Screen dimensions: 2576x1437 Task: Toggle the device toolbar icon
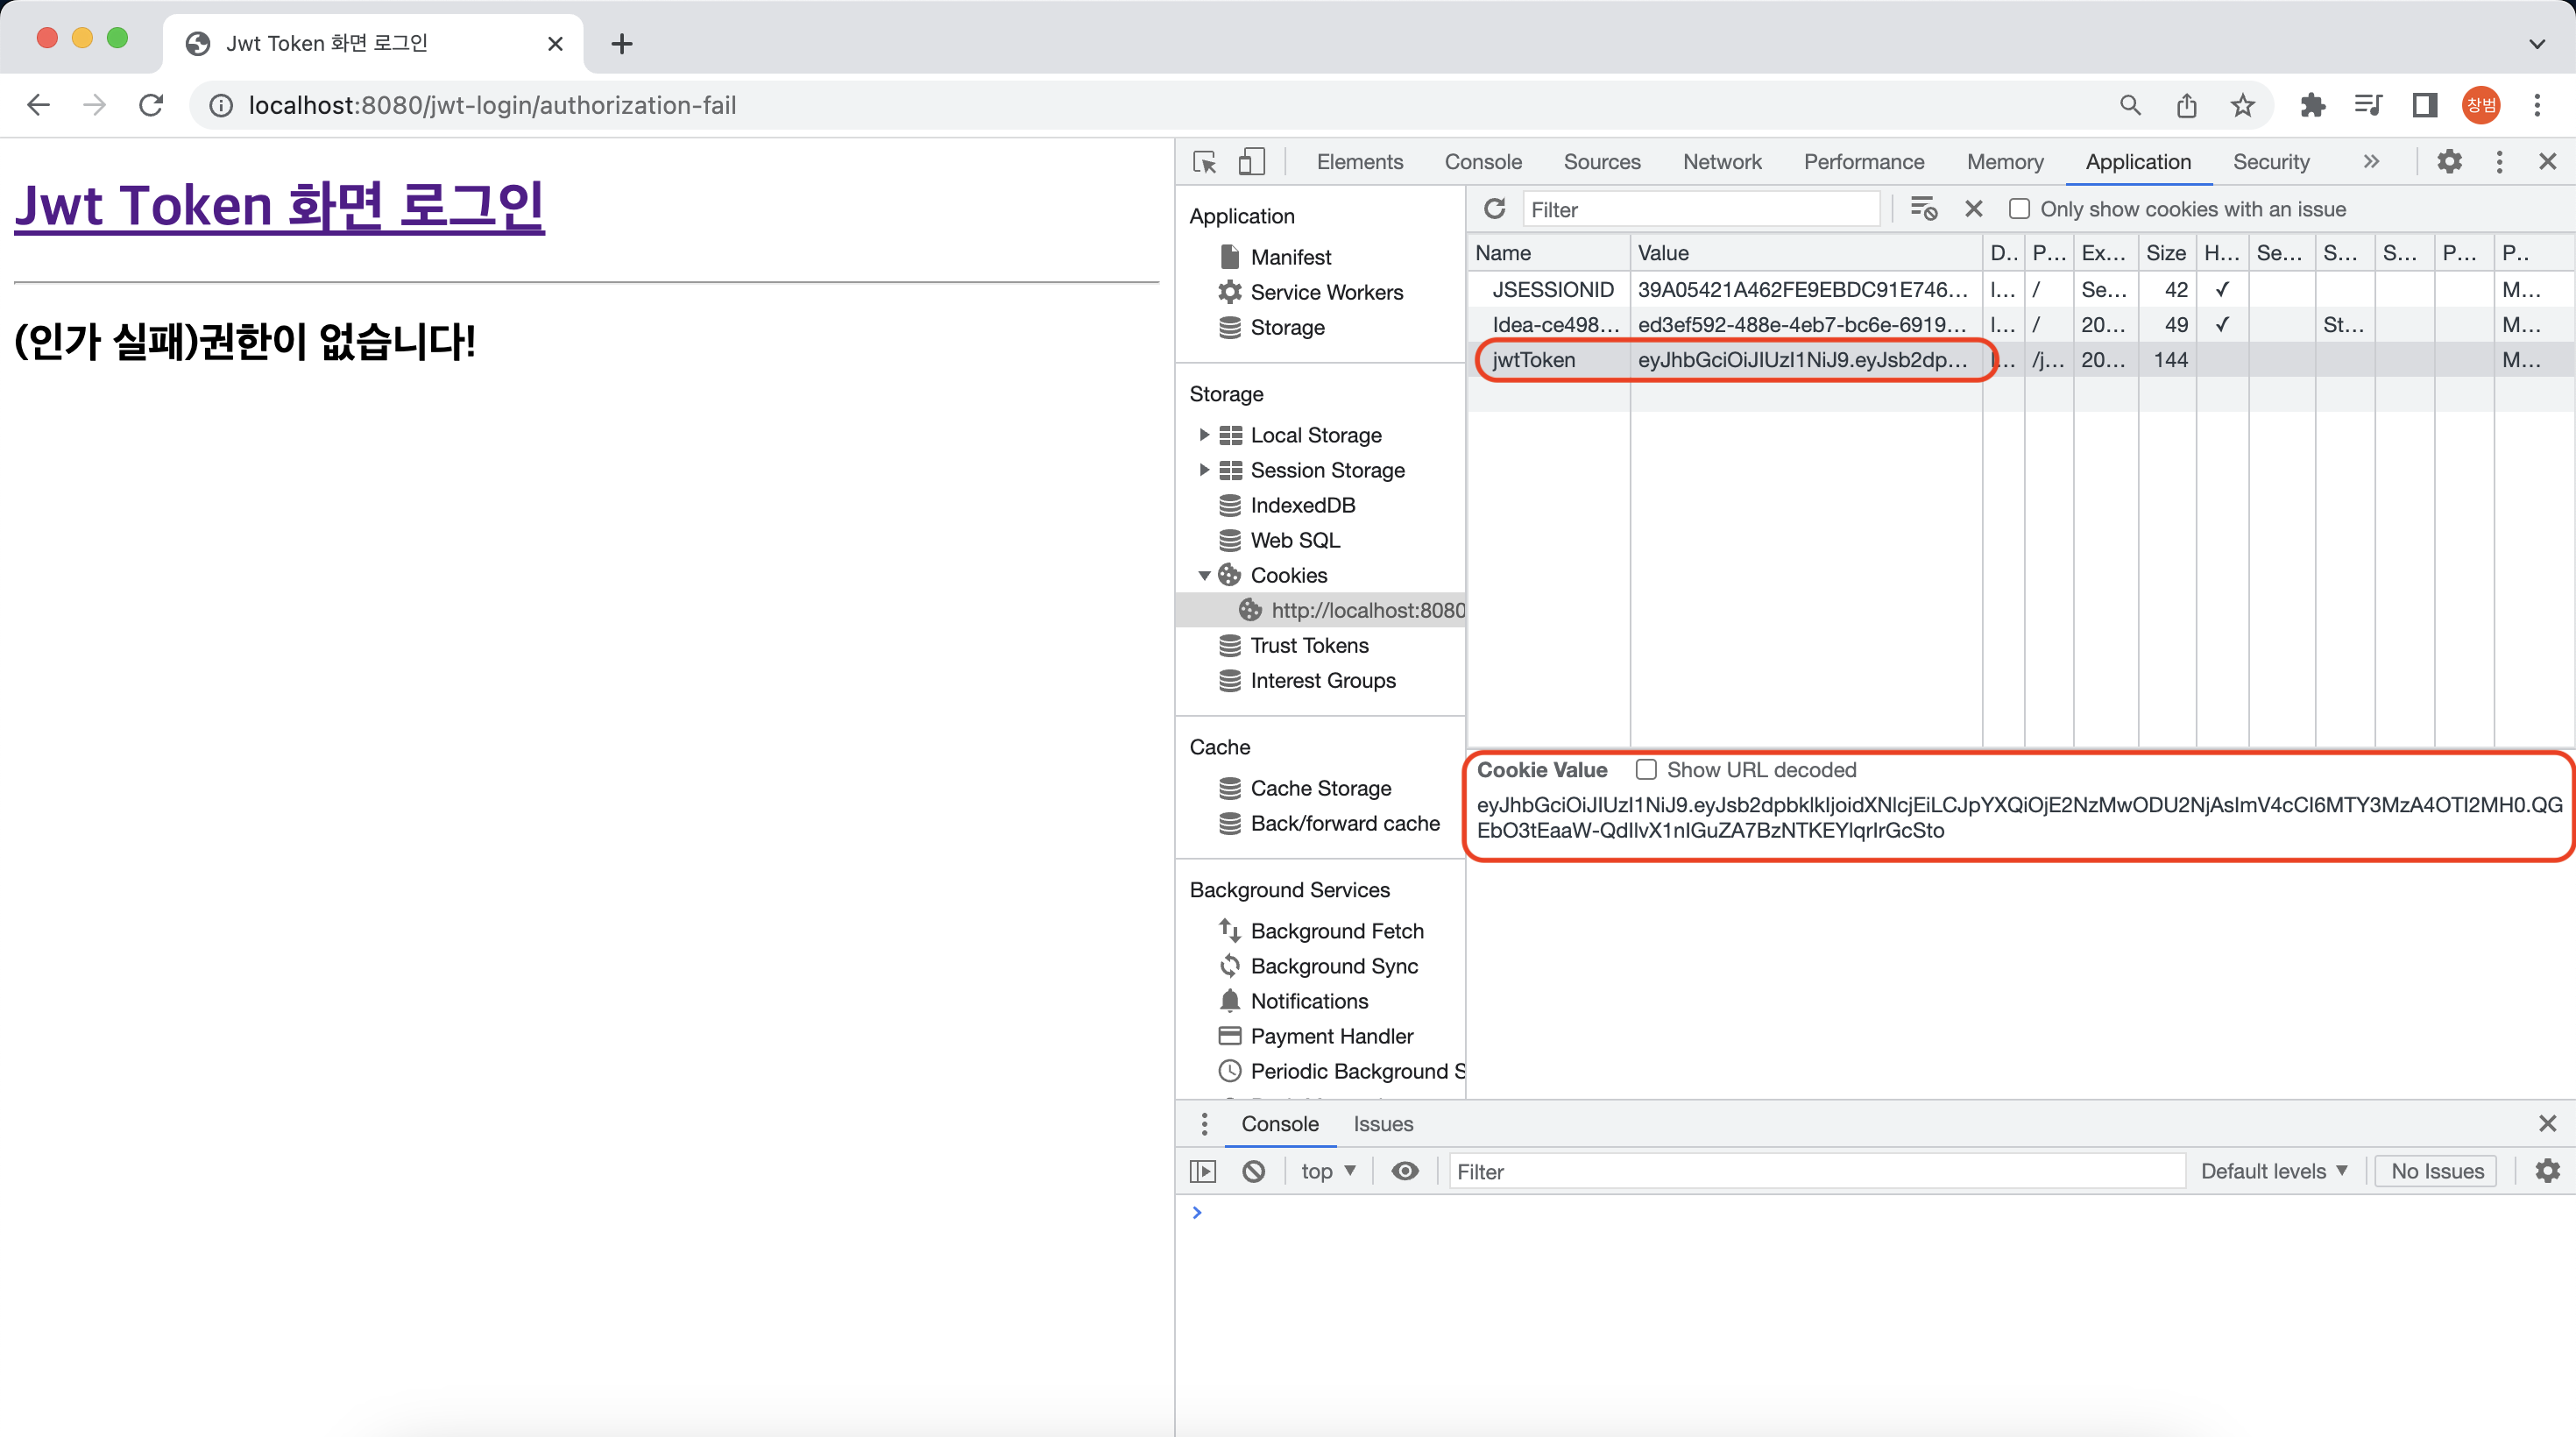1251,162
